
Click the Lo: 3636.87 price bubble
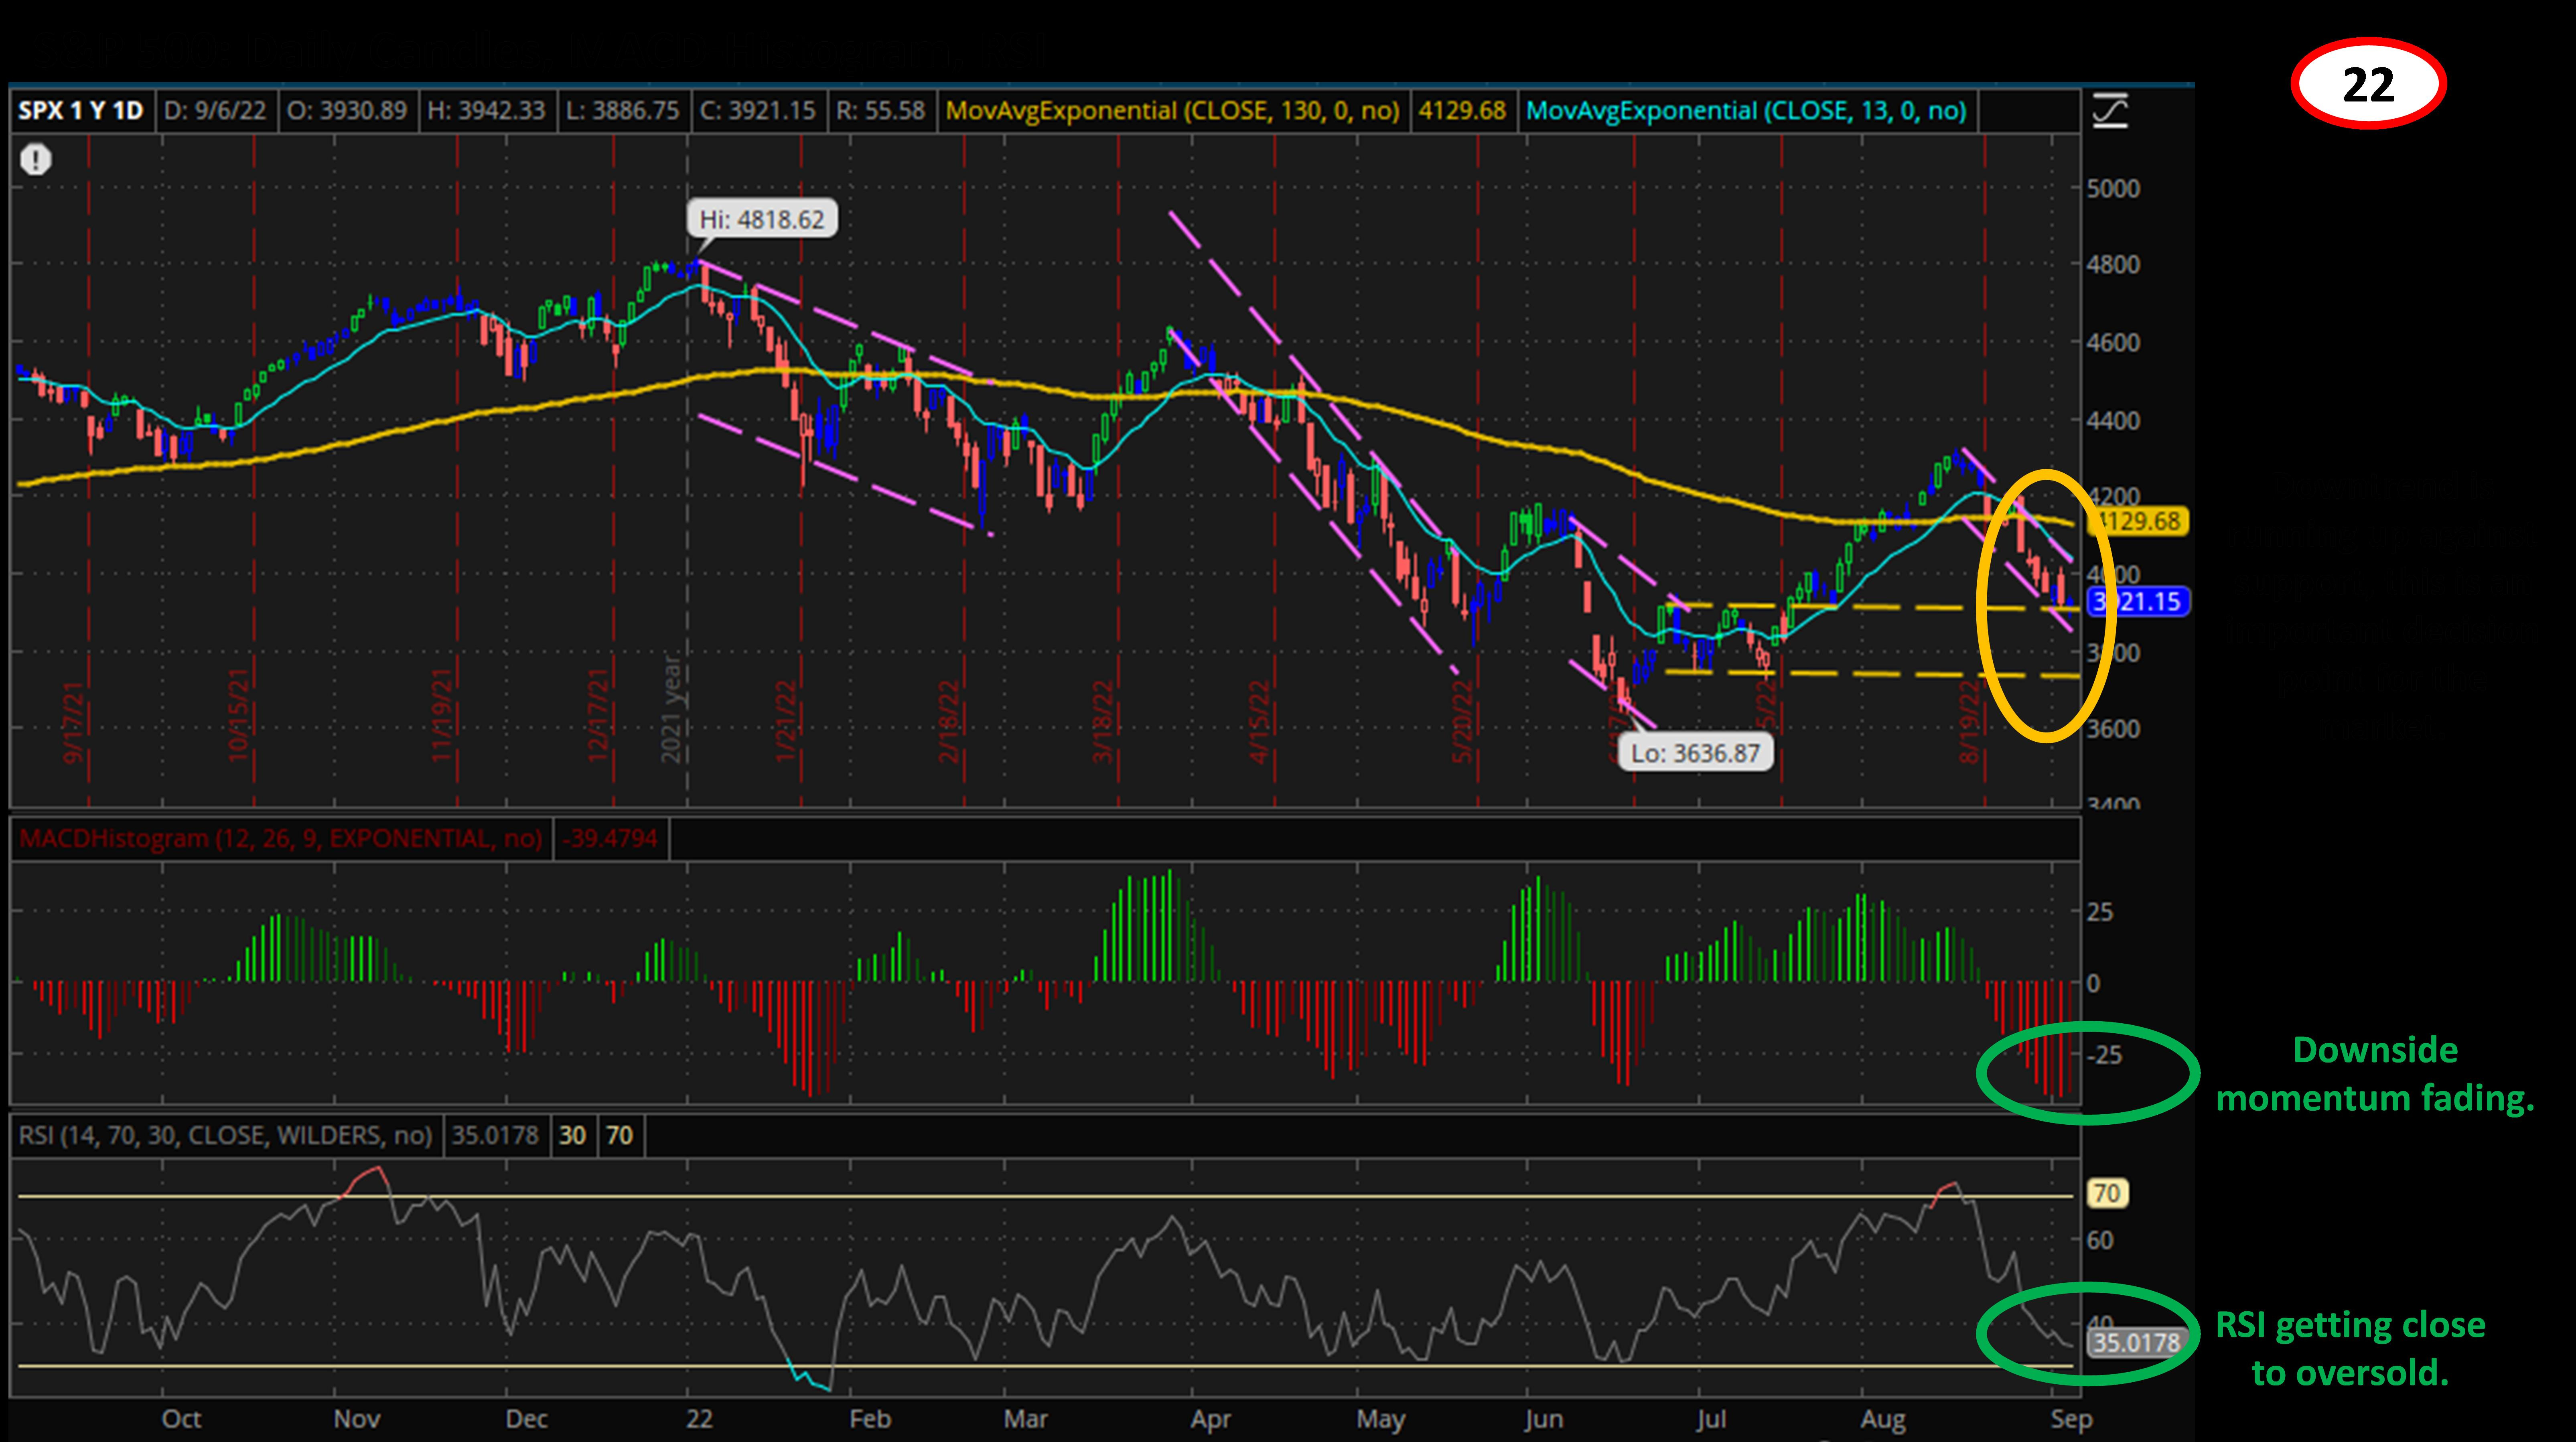click(x=1696, y=753)
